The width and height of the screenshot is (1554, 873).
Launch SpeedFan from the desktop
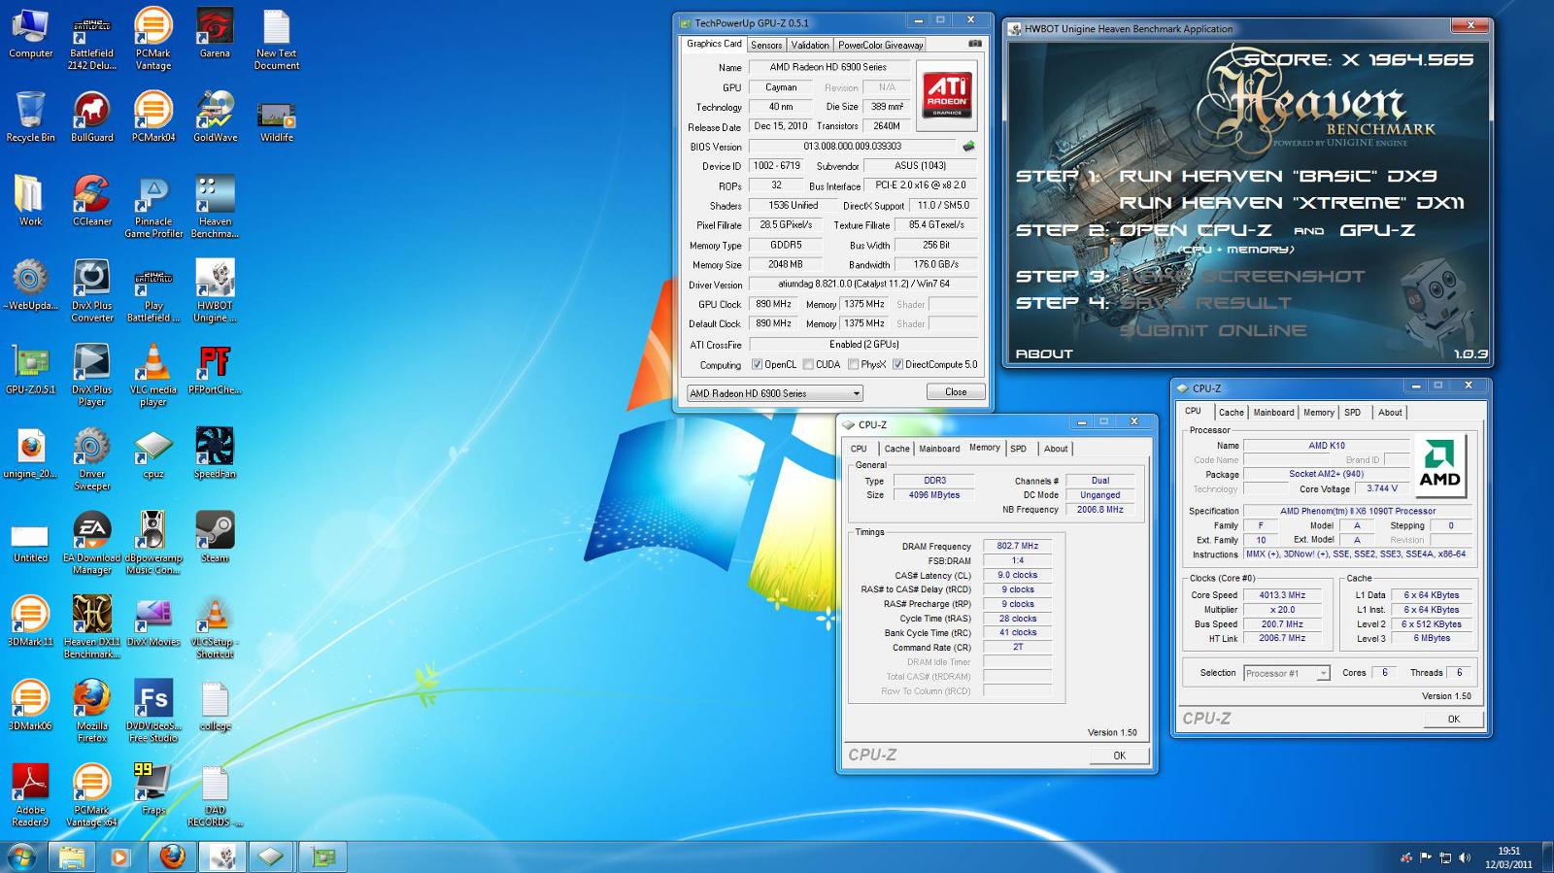click(x=215, y=453)
